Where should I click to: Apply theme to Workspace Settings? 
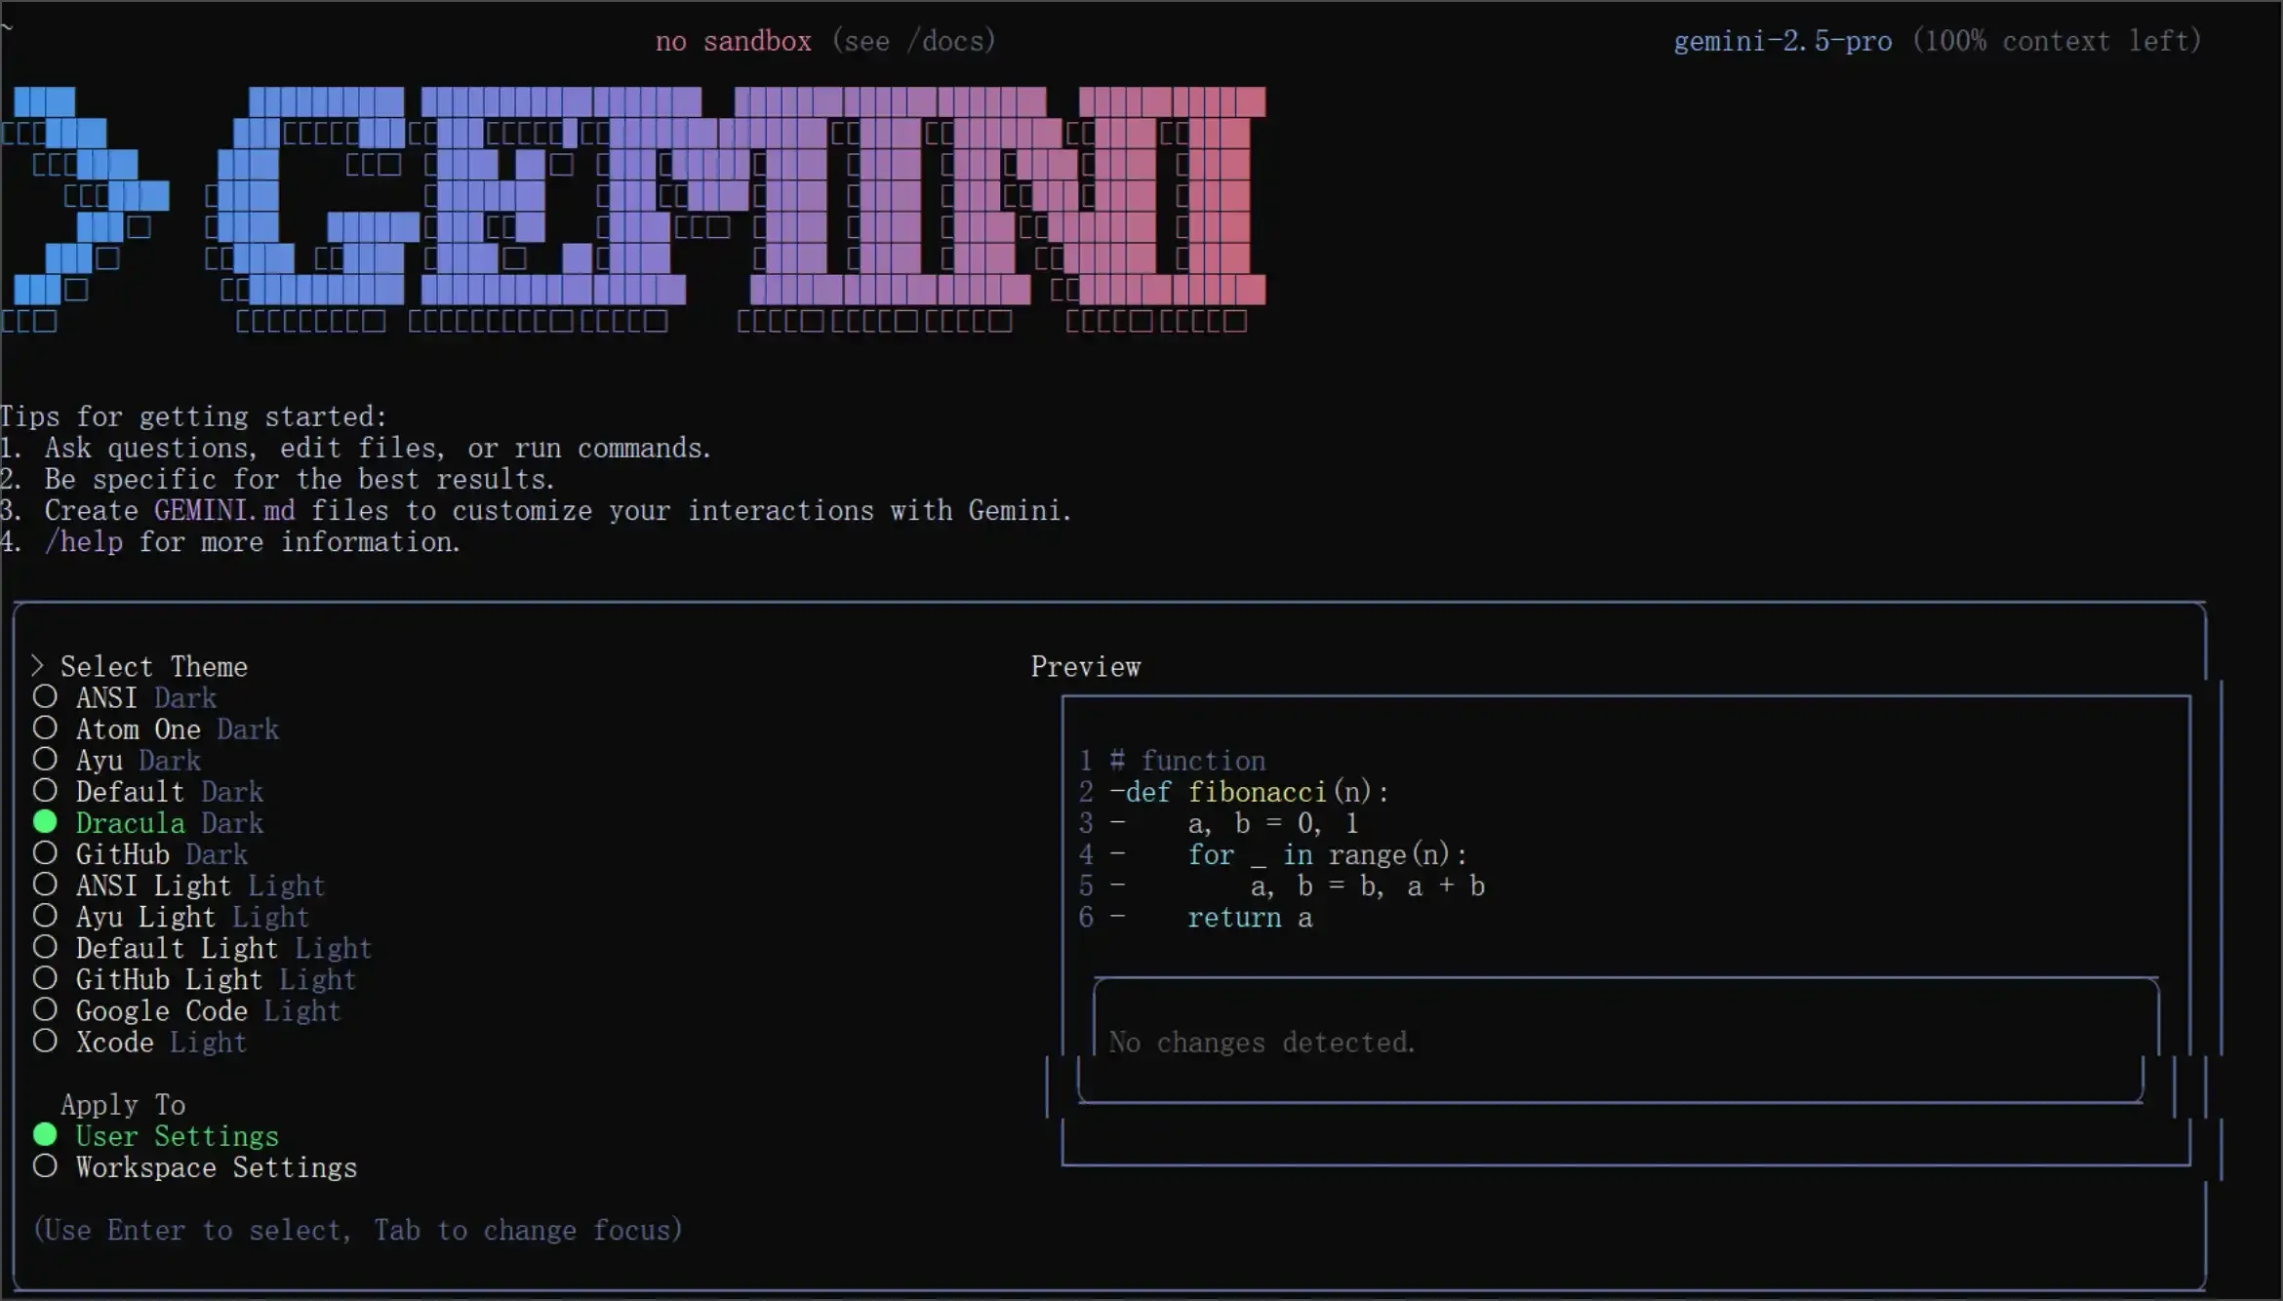click(45, 1166)
